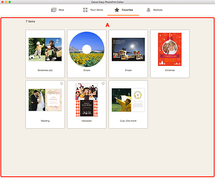Maximize the window with green button

[x=9, y=2]
